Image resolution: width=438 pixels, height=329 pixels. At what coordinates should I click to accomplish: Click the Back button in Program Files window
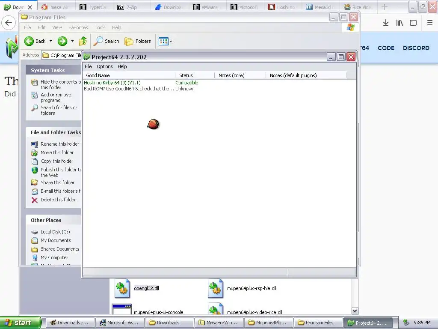35,41
